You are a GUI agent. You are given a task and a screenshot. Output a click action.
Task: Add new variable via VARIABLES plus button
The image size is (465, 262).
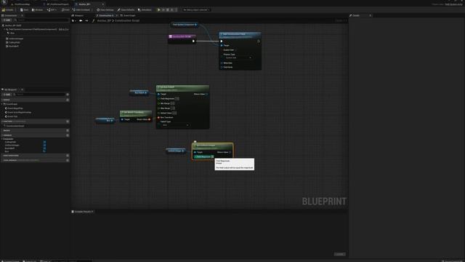tap(68, 135)
